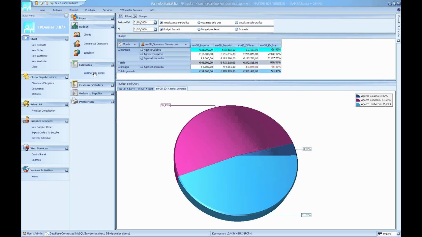Click the help question mark icon
The image size is (422, 237).
point(399,10)
